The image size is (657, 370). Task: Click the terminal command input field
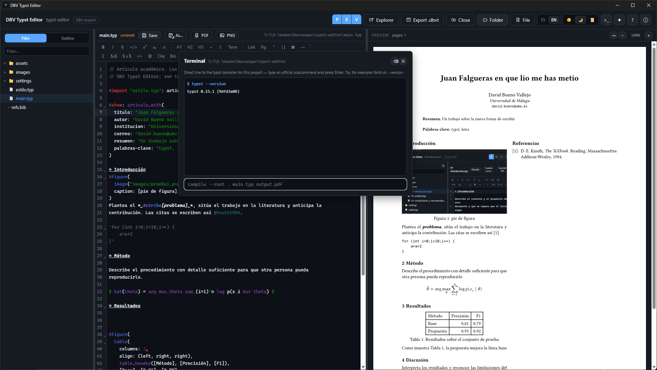[295, 184]
